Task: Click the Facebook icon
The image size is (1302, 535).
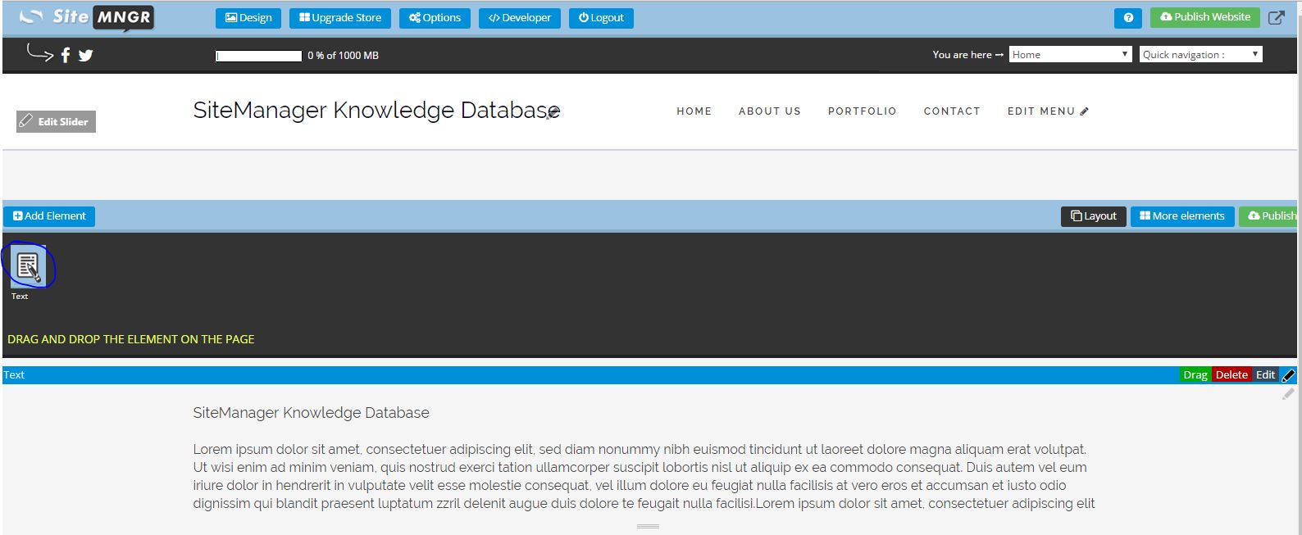Action: (x=66, y=55)
